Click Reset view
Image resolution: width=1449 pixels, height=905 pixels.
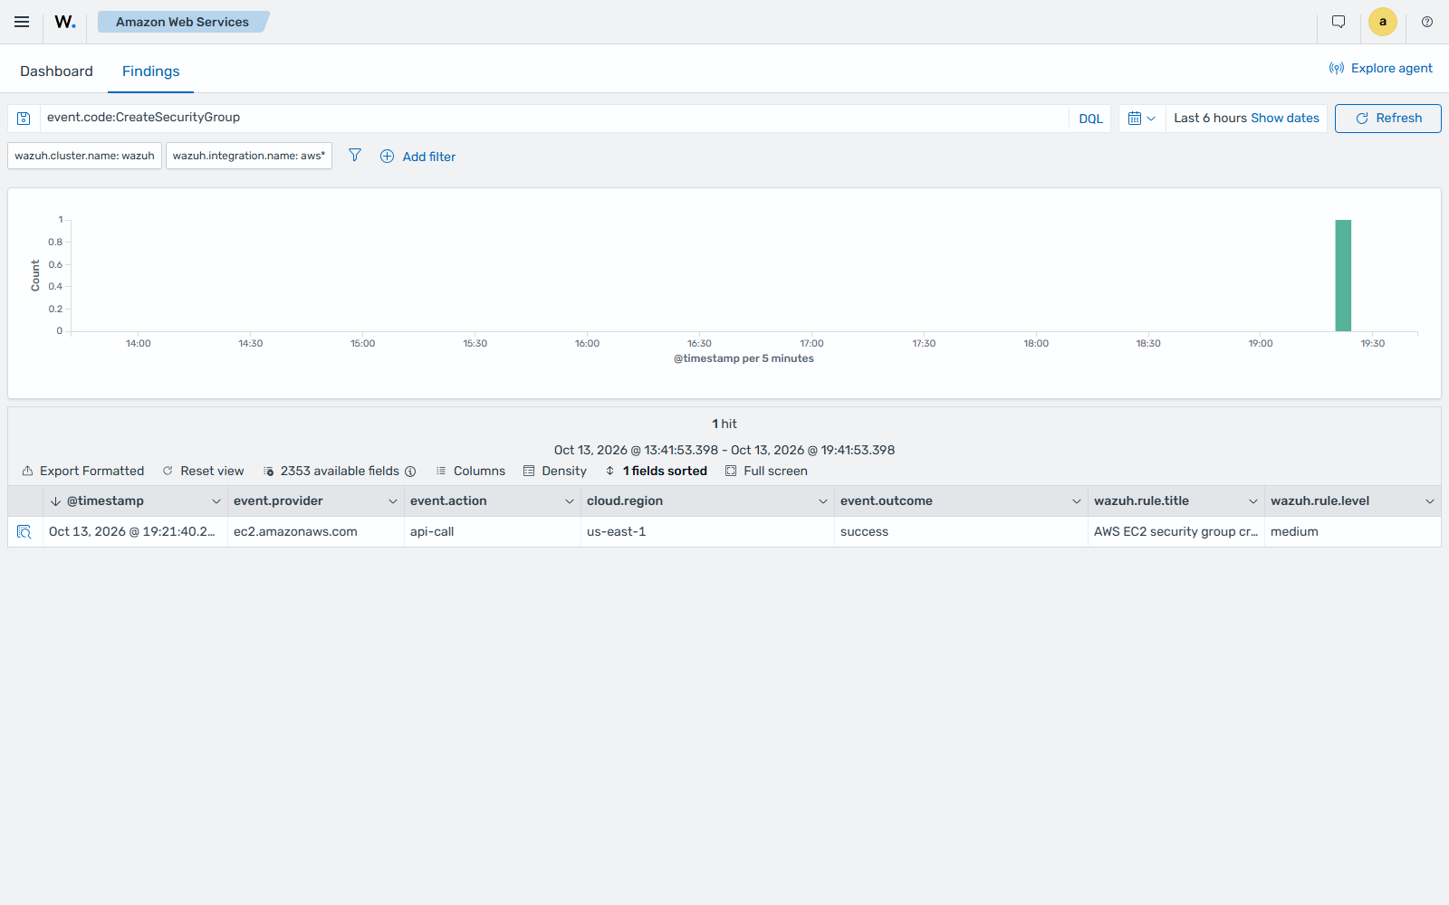click(204, 472)
